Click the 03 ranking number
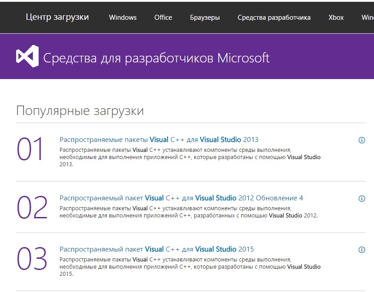Image resolution: width=374 pixels, height=292 pixels. click(32, 258)
